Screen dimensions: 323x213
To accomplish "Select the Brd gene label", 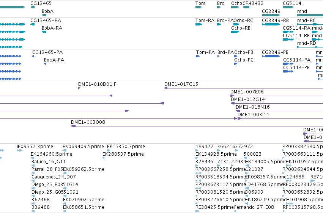I will [x=221, y=3].
